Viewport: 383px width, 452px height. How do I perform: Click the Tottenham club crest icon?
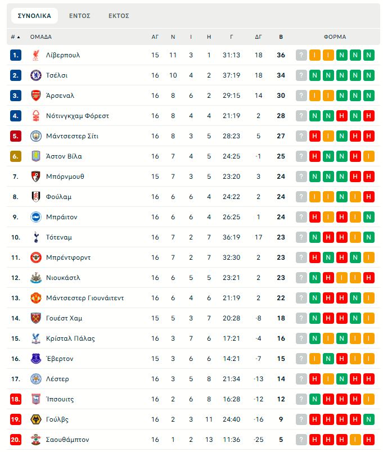click(36, 237)
